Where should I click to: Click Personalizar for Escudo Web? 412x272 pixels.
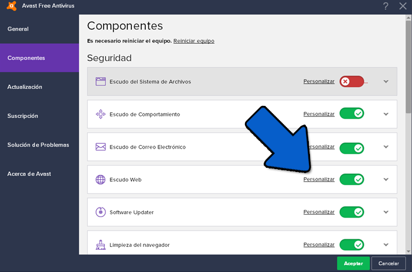pyautogui.click(x=319, y=179)
